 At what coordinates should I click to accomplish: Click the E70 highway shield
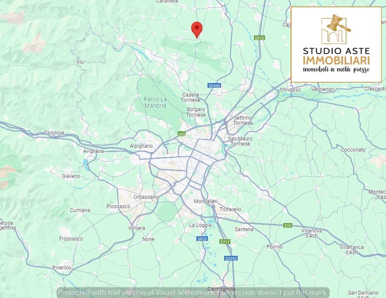(288, 226)
